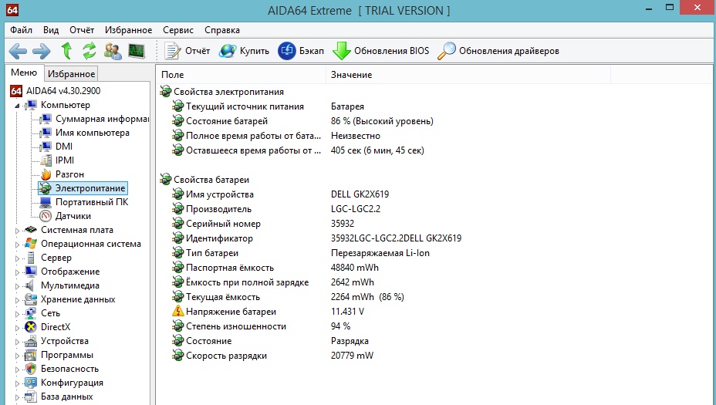Select the Степень изношенности row
This screenshot has height=405, width=716.
tap(235, 326)
